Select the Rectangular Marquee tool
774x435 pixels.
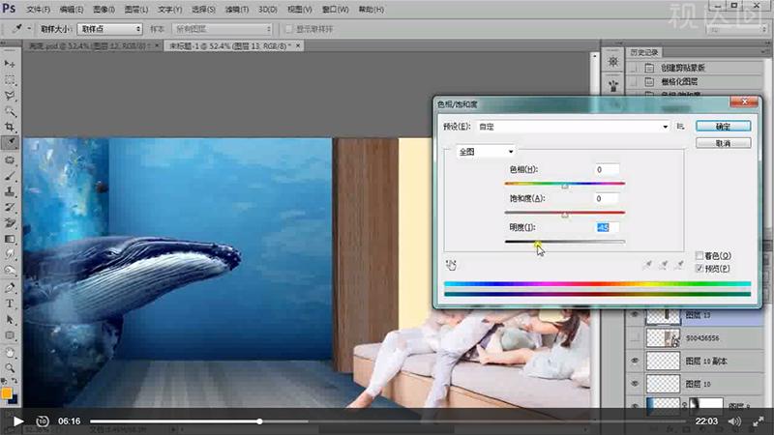(x=10, y=79)
